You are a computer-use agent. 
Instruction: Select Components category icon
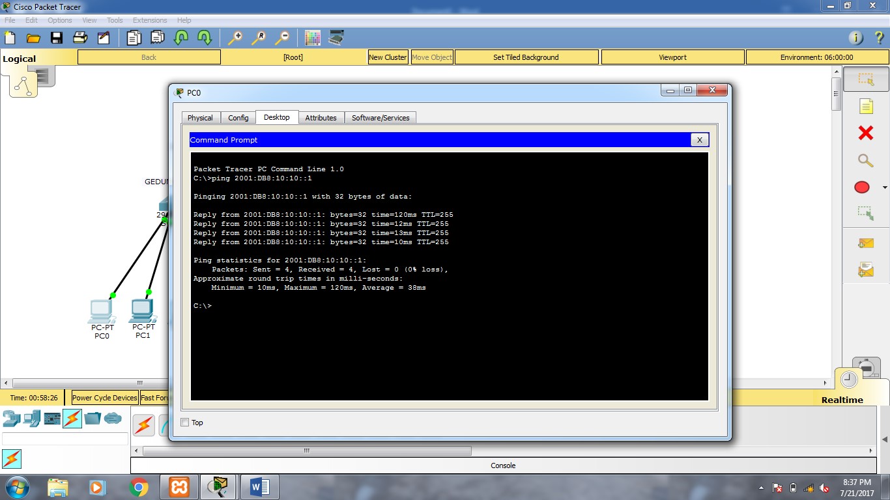(x=52, y=419)
